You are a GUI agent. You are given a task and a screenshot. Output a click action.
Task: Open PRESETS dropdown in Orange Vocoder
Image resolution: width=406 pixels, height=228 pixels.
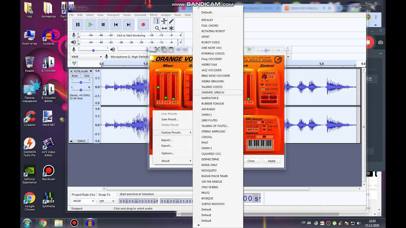pyautogui.click(x=269, y=102)
